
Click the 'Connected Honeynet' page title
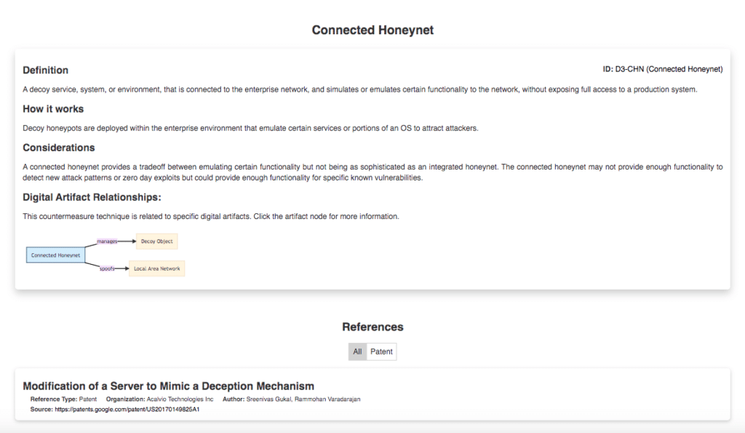tap(372, 30)
